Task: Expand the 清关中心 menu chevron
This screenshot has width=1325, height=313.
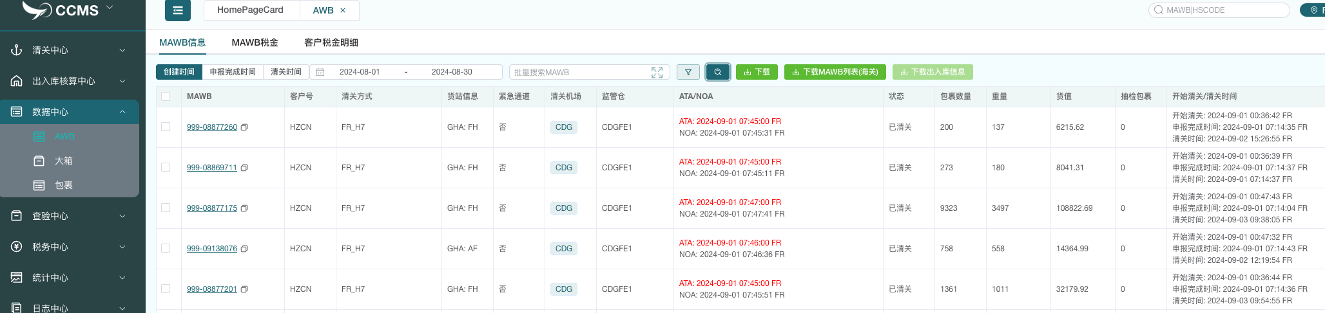Action: pos(122,50)
